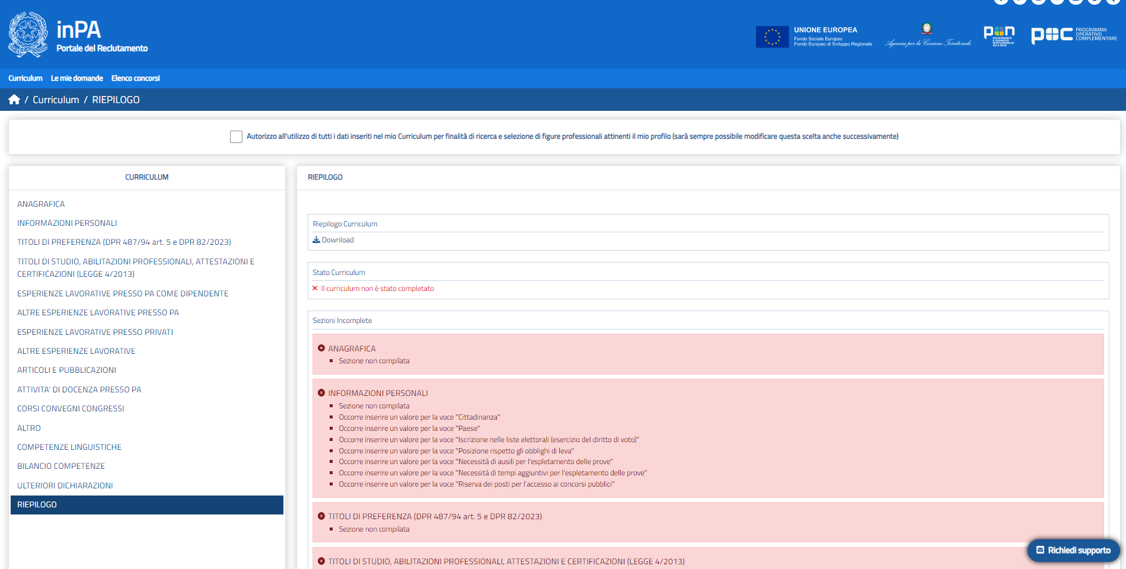Click the TITOLI DI PREFERENZA incomplete heading

[x=435, y=516]
